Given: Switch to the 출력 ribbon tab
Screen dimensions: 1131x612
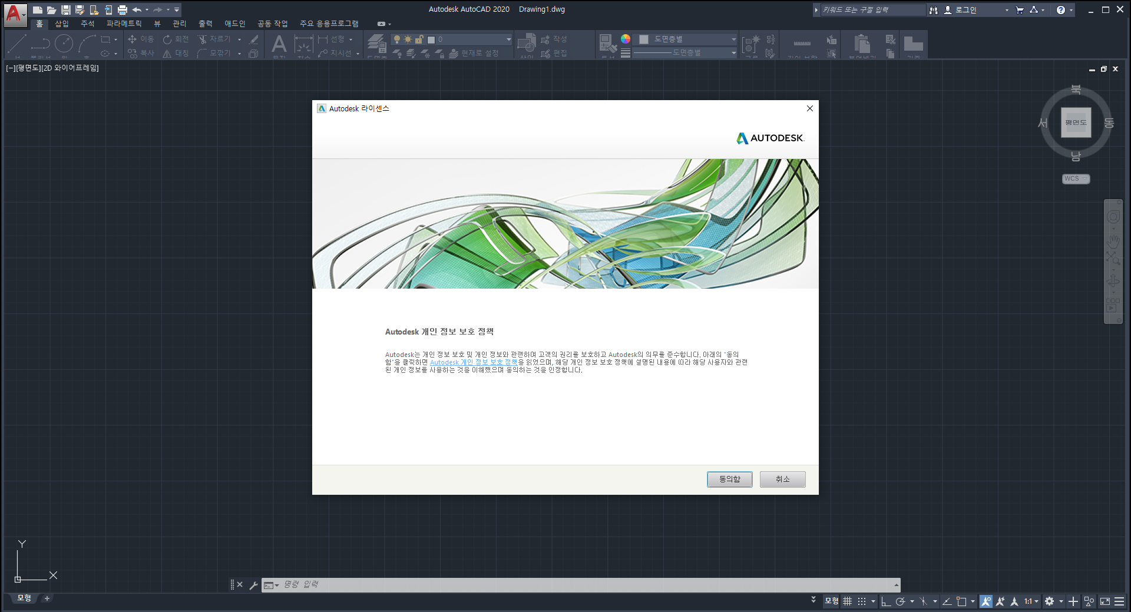Looking at the screenshot, I should point(205,24).
